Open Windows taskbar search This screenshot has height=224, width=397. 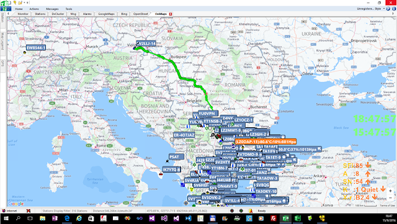(18, 218)
